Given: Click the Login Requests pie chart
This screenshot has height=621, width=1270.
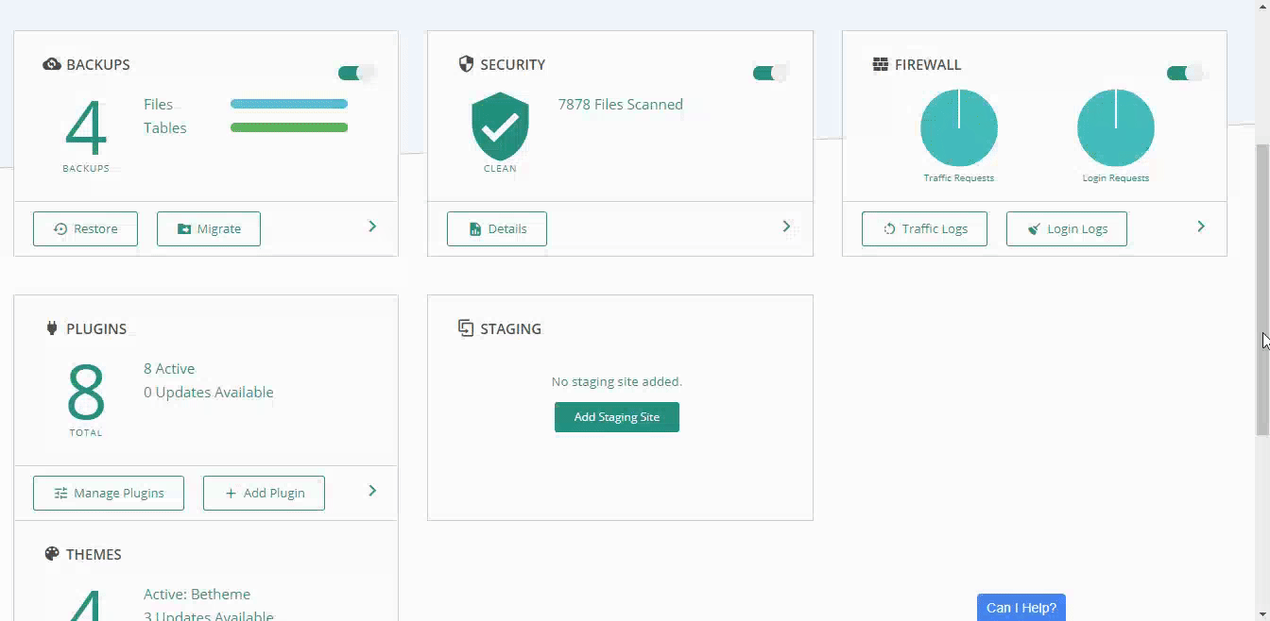Looking at the screenshot, I should coord(1116,127).
